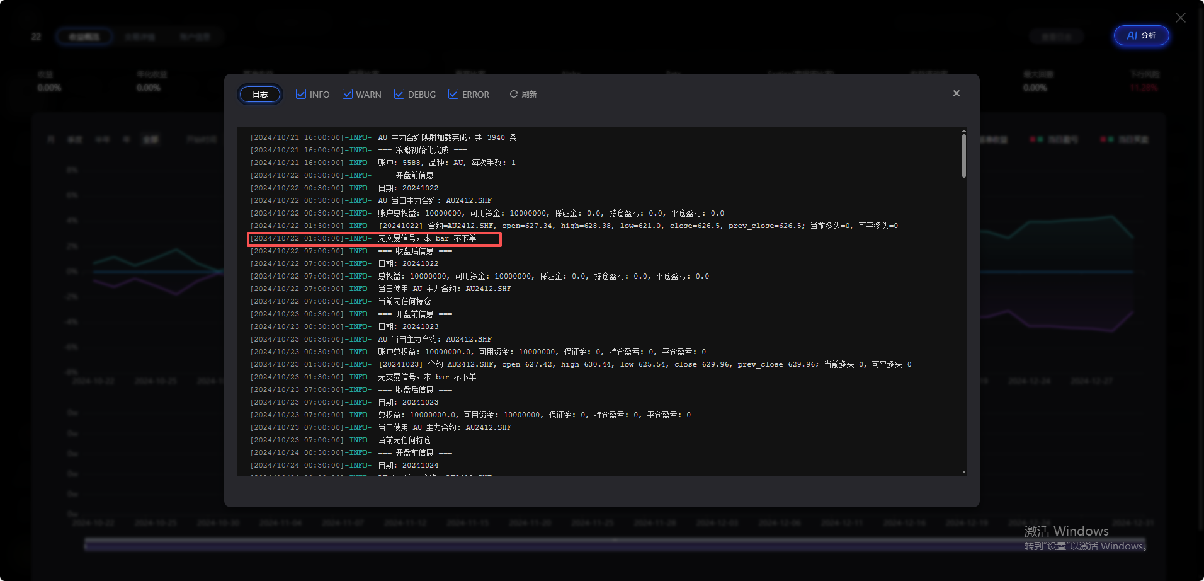Click the 2024/10/24 00:30:00 开盘前信息 line
Screen dimensions: 1204x581
click(351, 452)
